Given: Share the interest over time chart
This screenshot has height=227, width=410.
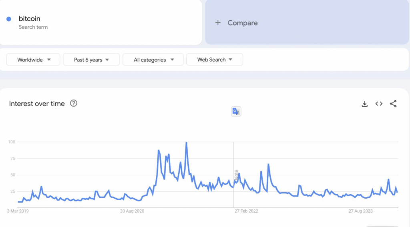Looking at the screenshot, I should [x=393, y=104].
